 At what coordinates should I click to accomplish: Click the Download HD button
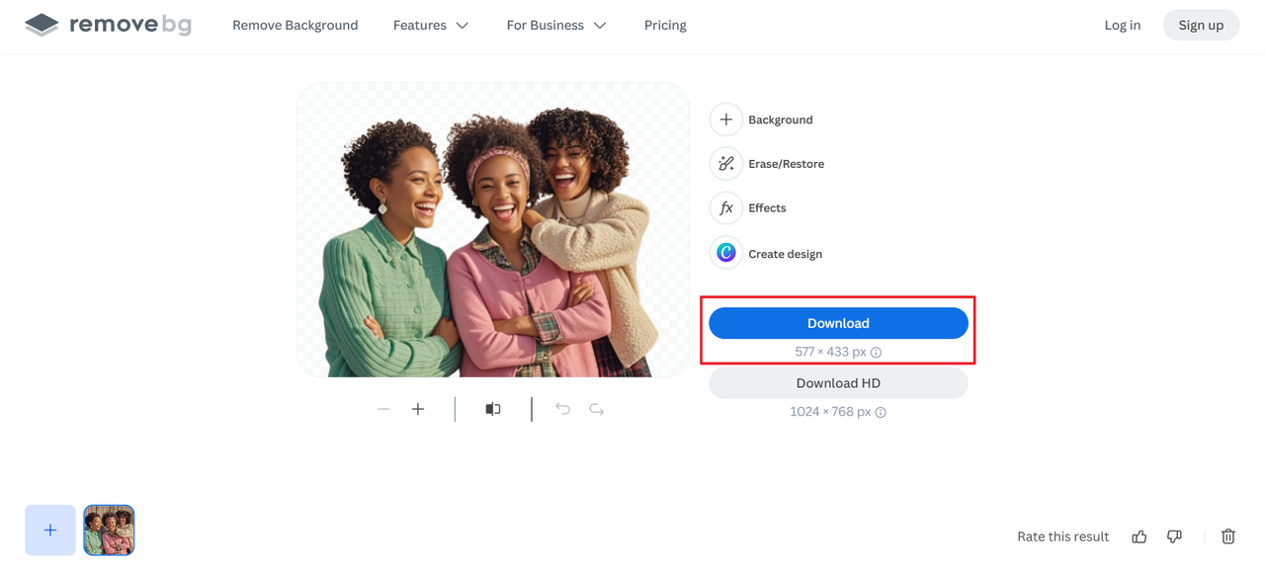838,382
